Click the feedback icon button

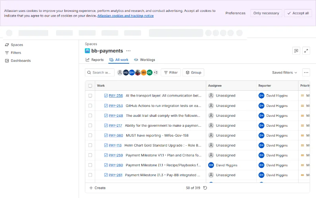coord(296,51)
